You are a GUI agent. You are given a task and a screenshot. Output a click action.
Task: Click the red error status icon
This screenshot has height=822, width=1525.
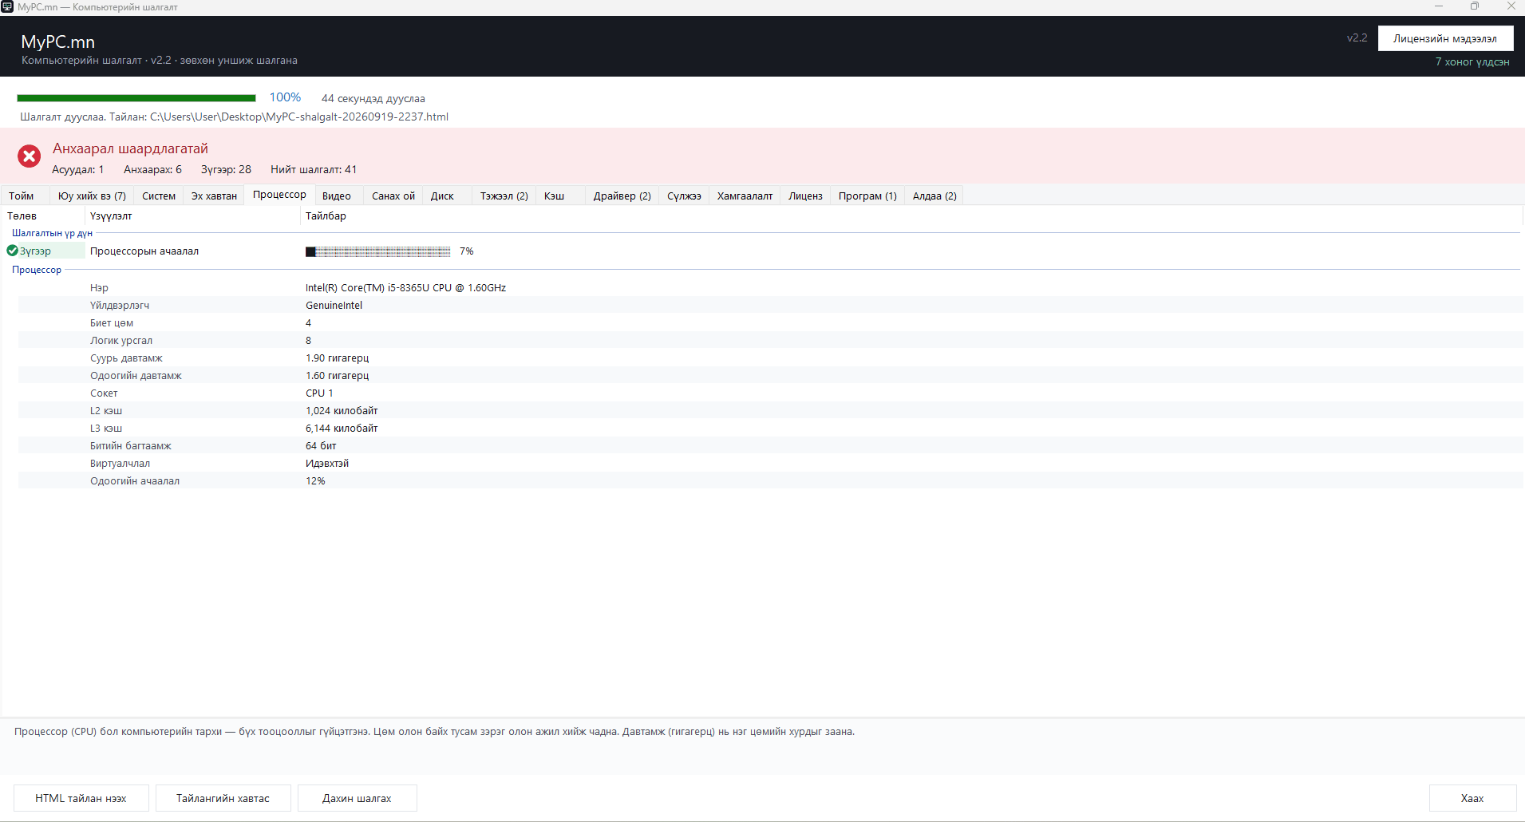pyautogui.click(x=30, y=156)
